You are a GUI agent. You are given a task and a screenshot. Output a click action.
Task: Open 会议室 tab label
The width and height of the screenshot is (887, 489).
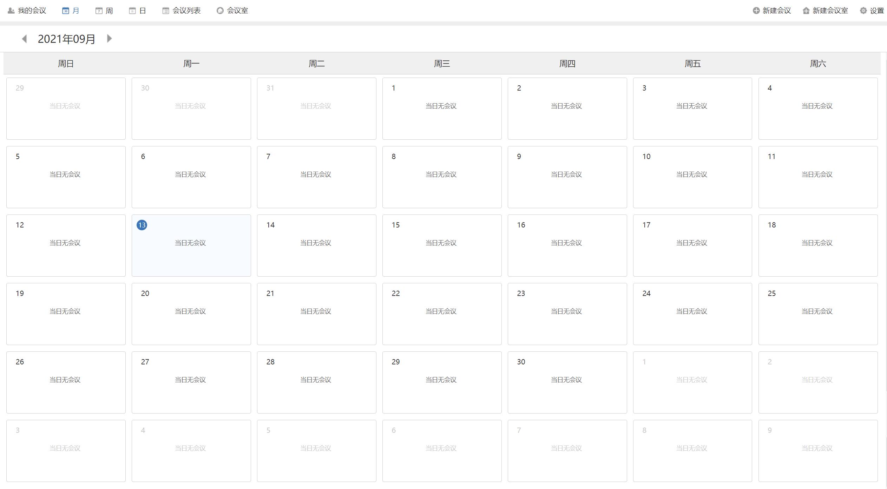point(237,11)
